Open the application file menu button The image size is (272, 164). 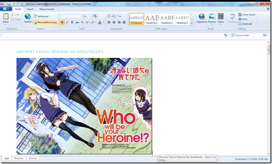6,9
